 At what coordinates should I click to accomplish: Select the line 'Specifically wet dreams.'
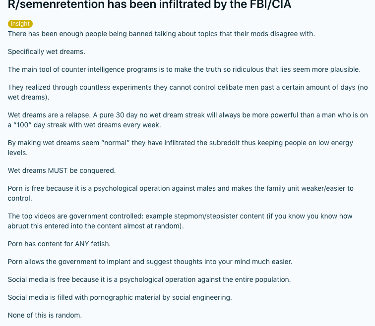click(47, 52)
